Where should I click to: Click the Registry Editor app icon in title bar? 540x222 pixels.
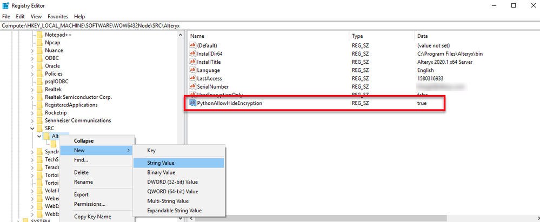5,5
